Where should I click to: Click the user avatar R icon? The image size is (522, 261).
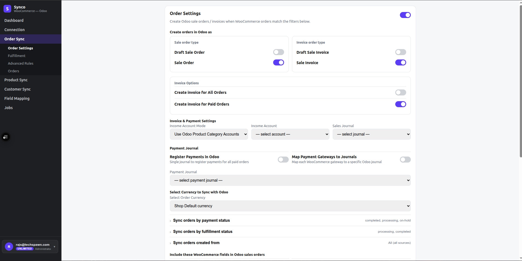coord(9,247)
